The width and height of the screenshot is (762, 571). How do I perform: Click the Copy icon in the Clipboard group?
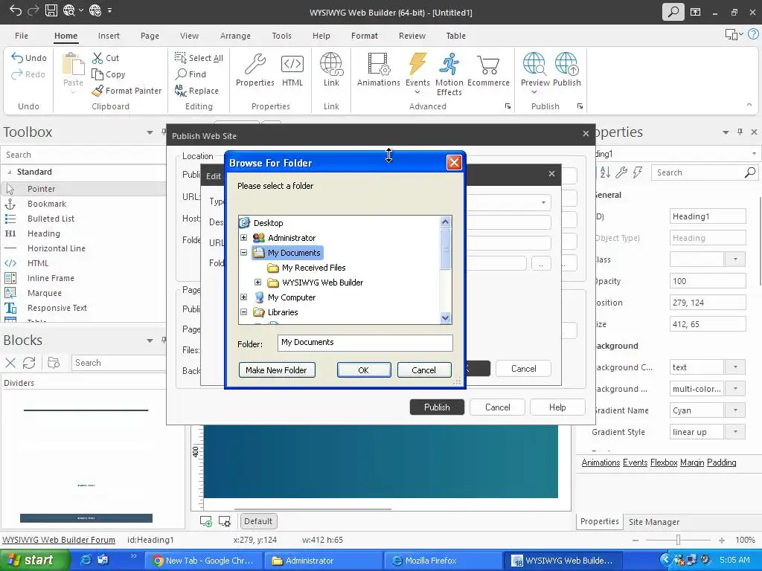97,74
